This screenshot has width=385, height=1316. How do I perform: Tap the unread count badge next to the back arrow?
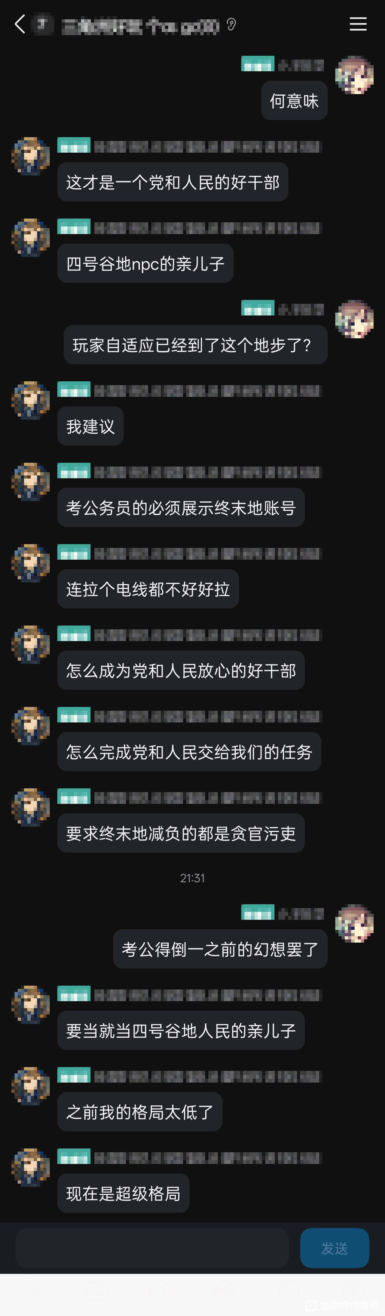tap(42, 24)
